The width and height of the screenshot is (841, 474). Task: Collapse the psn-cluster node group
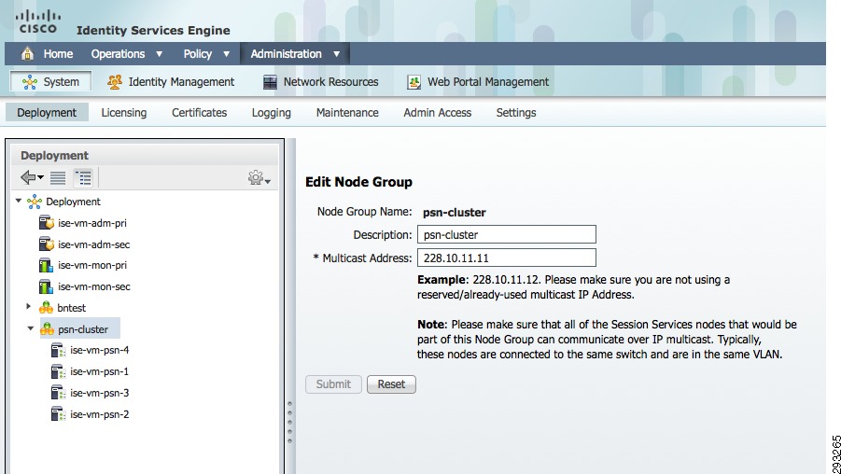pyautogui.click(x=31, y=328)
